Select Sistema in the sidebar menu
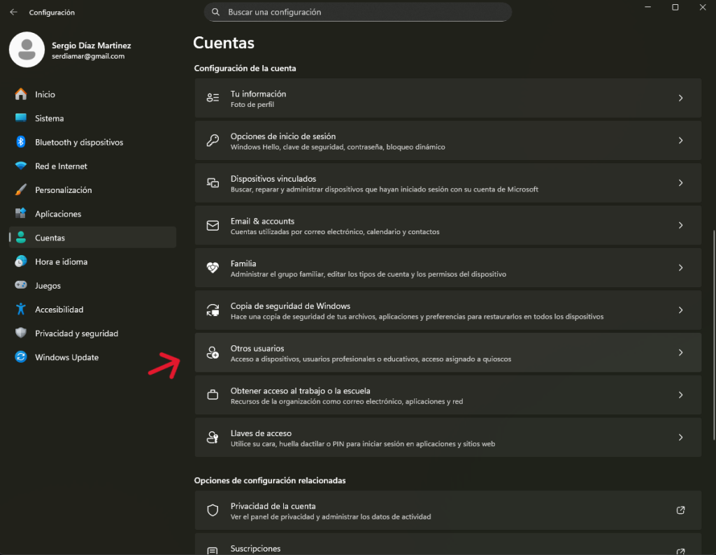716x555 pixels. click(x=49, y=118)
